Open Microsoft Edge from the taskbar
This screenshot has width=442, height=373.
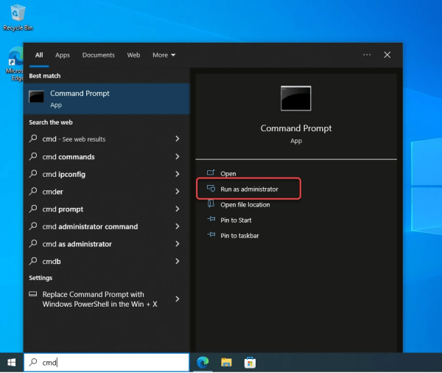tap(203, 362)
